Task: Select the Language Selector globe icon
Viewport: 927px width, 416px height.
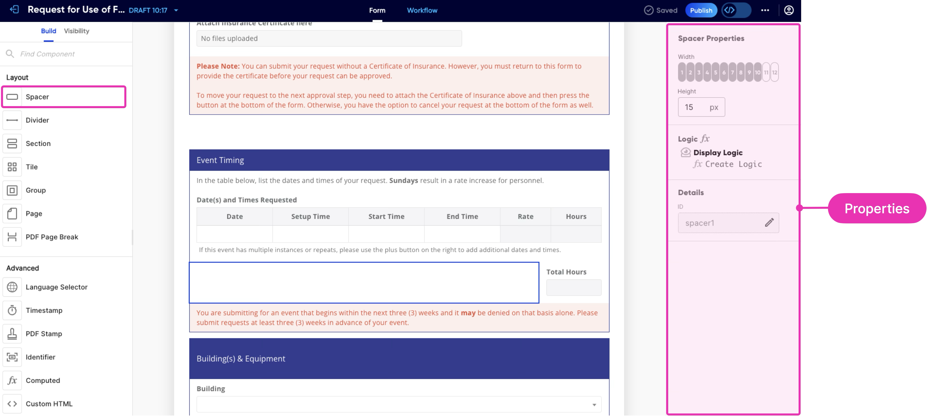Action: click(12, 287)
